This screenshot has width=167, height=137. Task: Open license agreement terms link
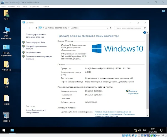click(x=114, y=114)
